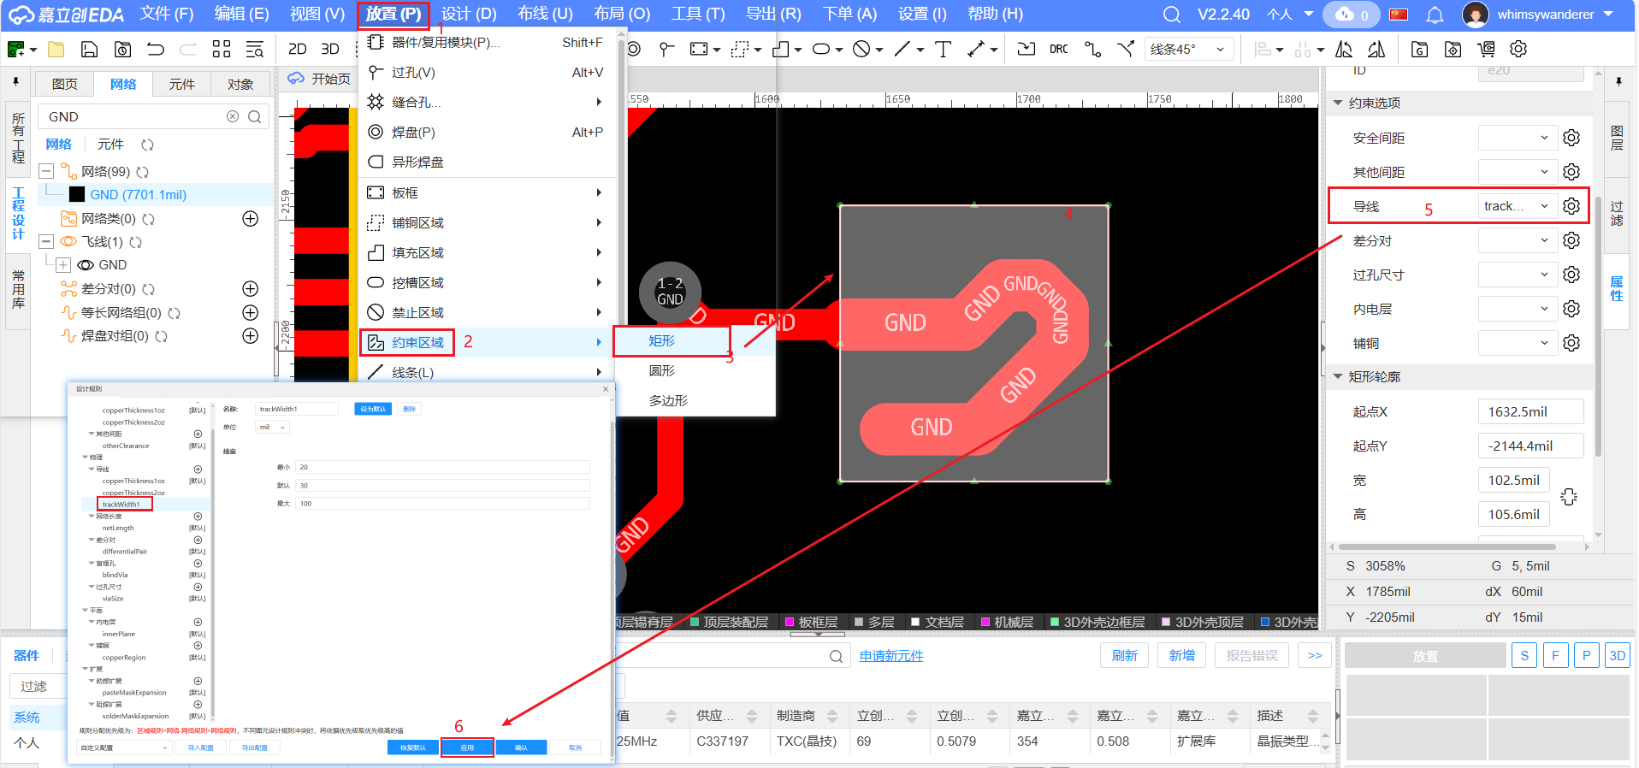Viewport: 1639px width, 768px height.
Task: Toggle the 机械层 layer swatch
Action: click(985, 622)
